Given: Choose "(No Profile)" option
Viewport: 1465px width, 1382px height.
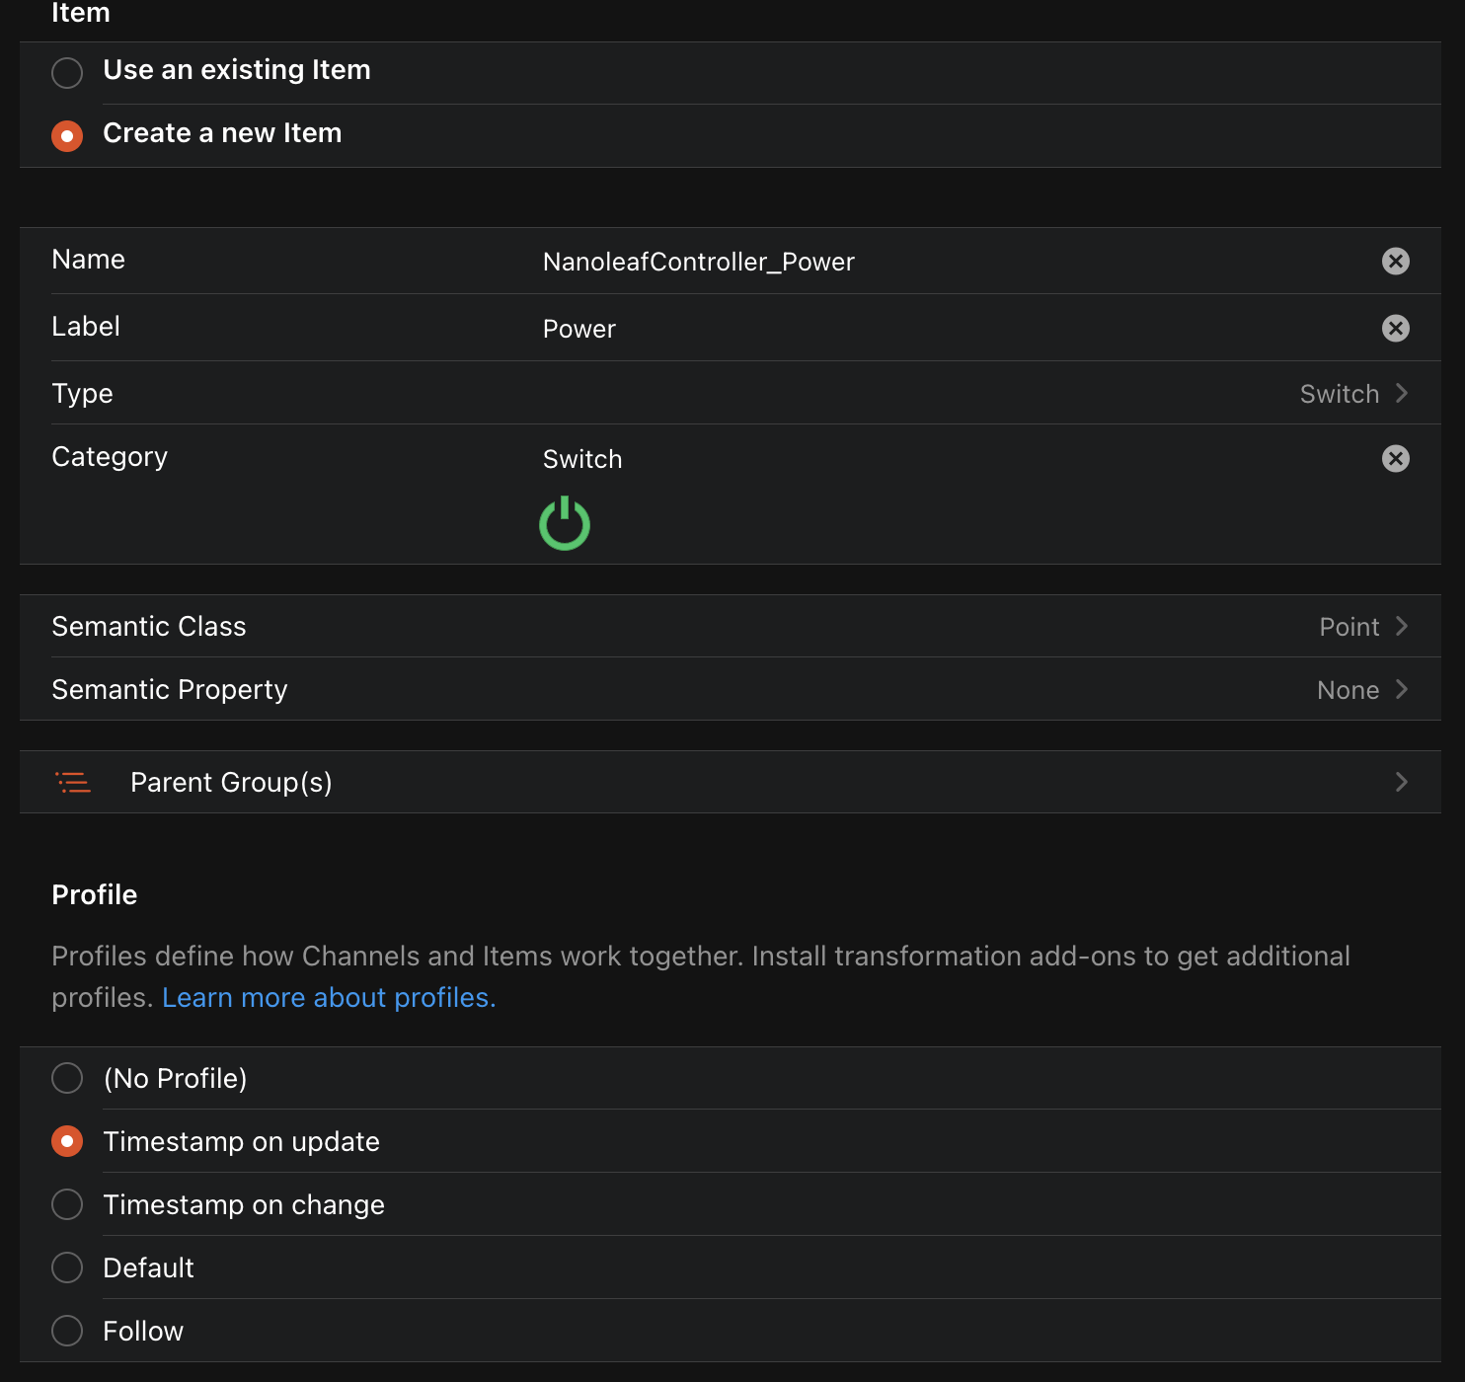Looking at the screenshot, I should point(67,1078).
